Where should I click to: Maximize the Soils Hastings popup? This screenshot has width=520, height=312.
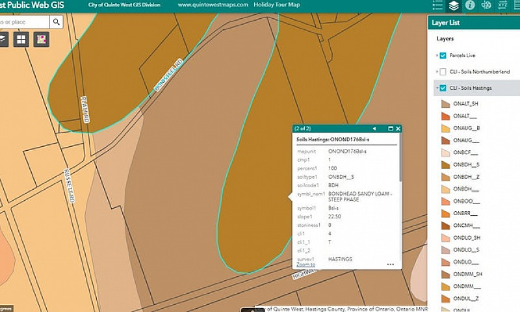pos(391,129)
